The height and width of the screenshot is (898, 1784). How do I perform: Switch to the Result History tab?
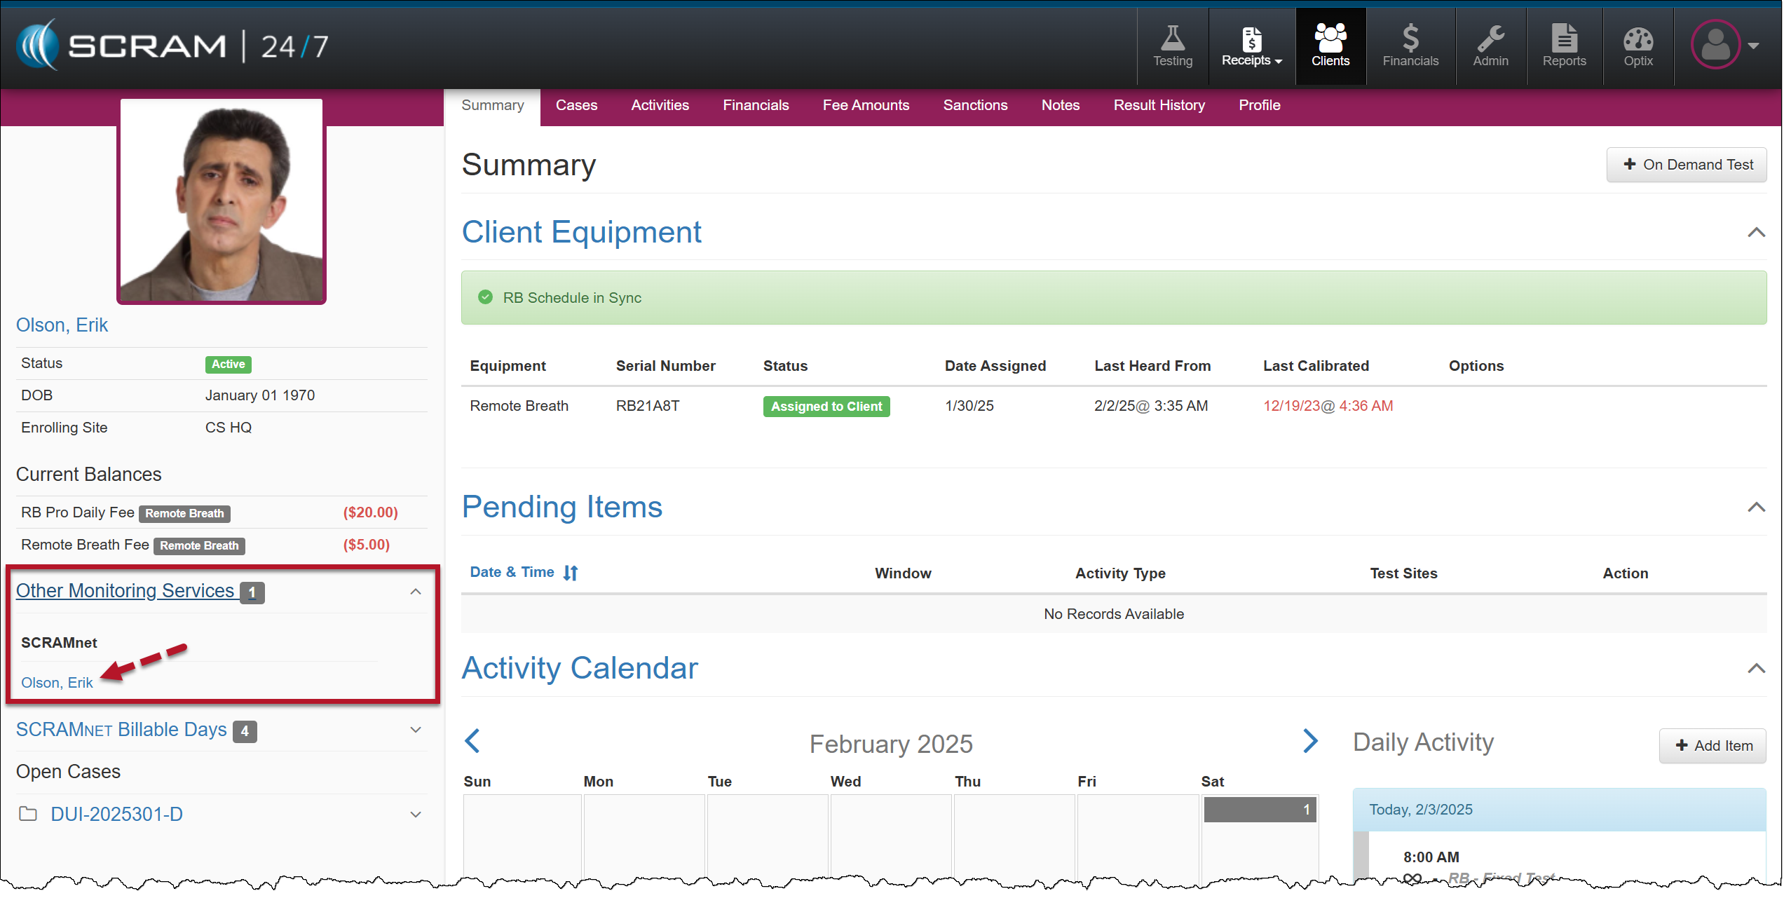tap(1158, 105)
